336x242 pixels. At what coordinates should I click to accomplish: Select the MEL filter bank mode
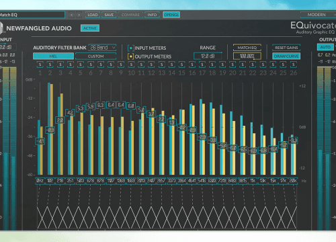53,56
